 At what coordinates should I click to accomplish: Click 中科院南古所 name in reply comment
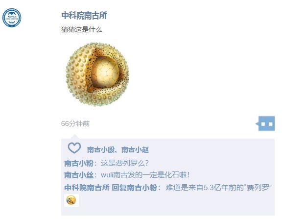coord(87,188)
